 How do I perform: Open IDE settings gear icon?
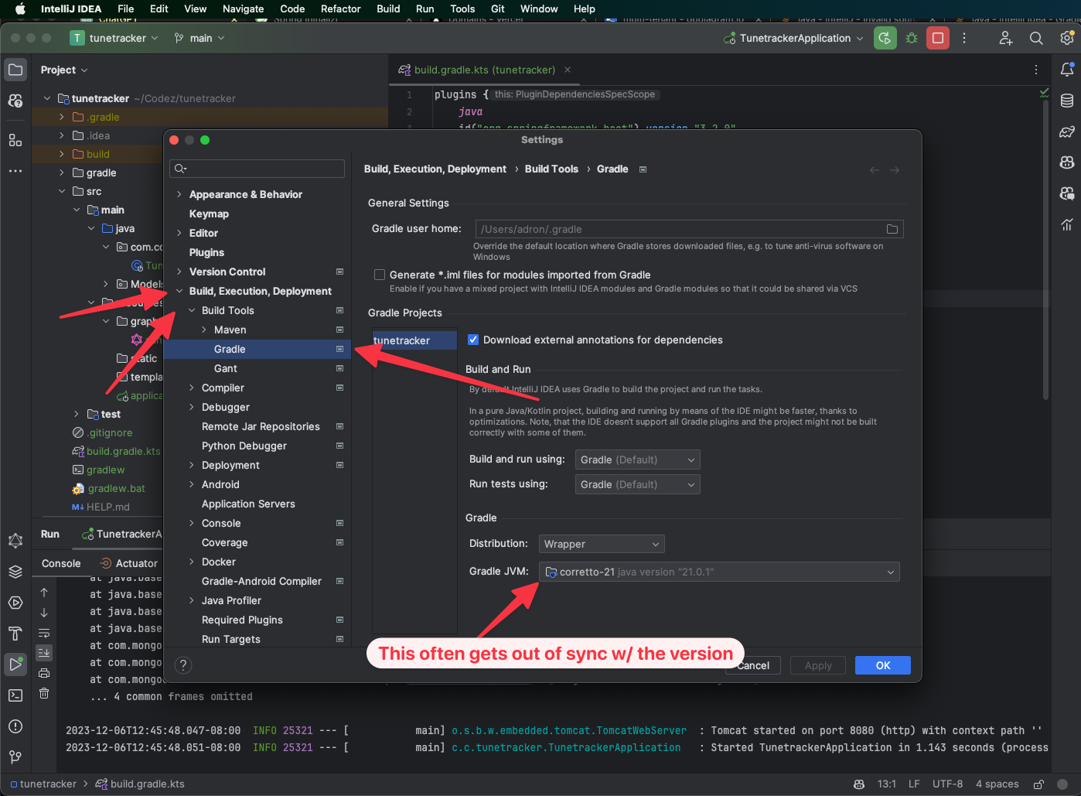tap(1067, 38)
